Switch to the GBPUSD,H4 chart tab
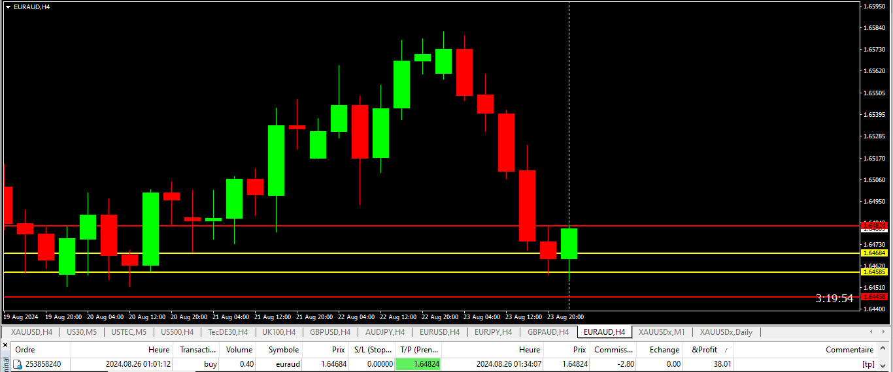The height and width of the screenshot is (372, 893). [330, 332]
